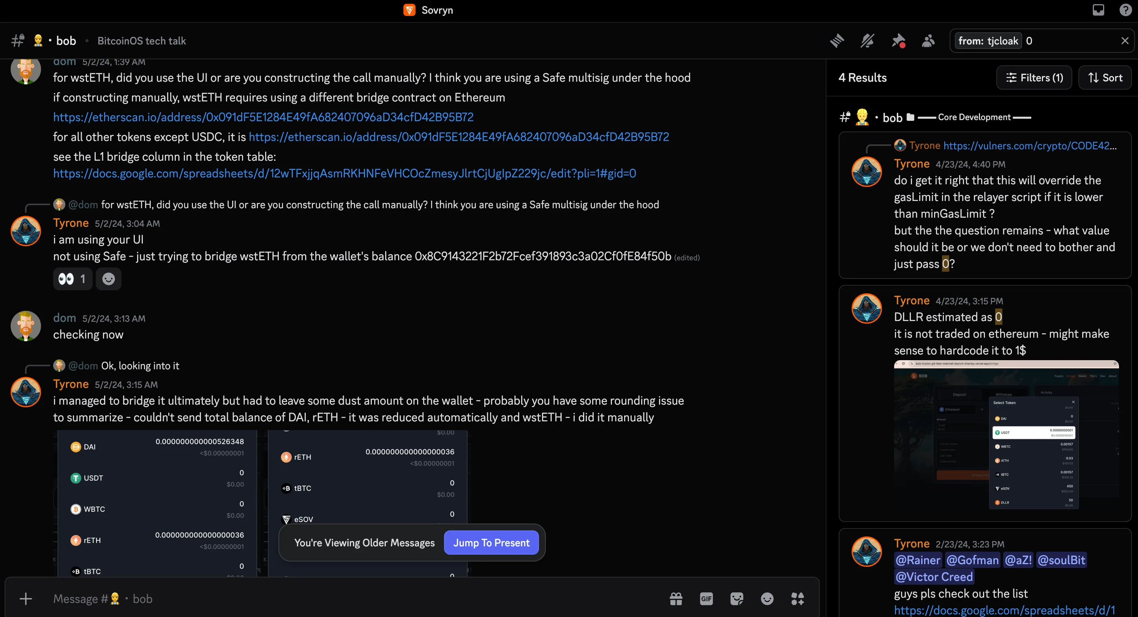Click @soulBit mention in search result
This screenshot has height=617, width=1138.
coord(1061,560)
